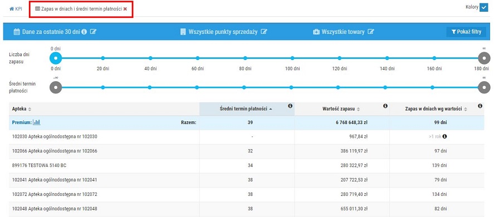The width and height of the screenshot is (494, 217).
Task: Open the Premium chart icon
Action: tap(37, 122)
